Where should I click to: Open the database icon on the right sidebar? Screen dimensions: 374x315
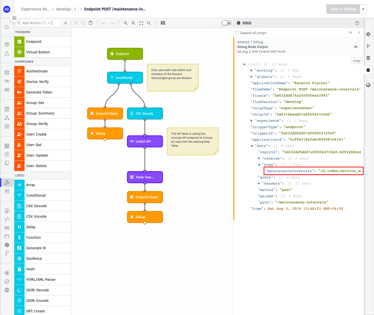click(x=368, y=58)
